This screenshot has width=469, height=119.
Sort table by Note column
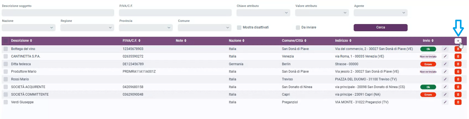(x=181, y=41)
